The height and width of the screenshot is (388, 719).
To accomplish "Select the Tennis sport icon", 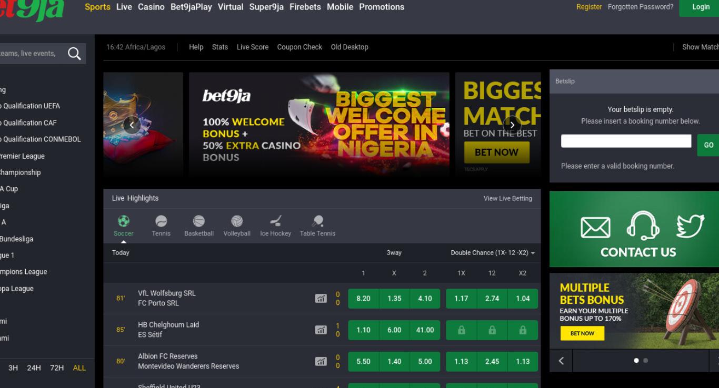I will coord(161,221).
